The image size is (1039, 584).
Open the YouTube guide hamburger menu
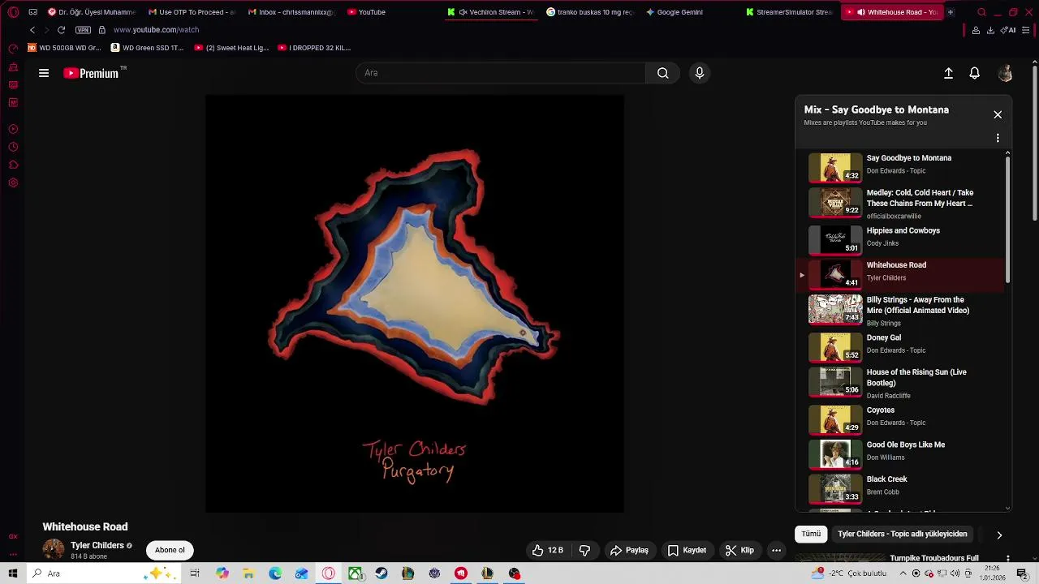click(44, 73)
